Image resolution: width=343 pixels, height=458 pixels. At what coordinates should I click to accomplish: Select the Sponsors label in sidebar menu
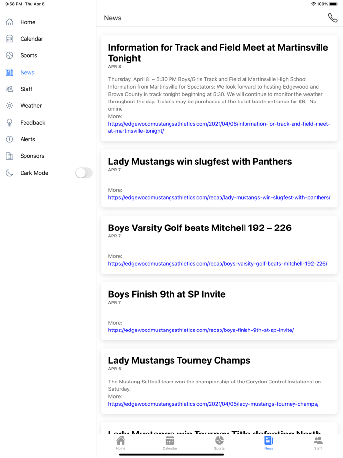pos(32,156)
